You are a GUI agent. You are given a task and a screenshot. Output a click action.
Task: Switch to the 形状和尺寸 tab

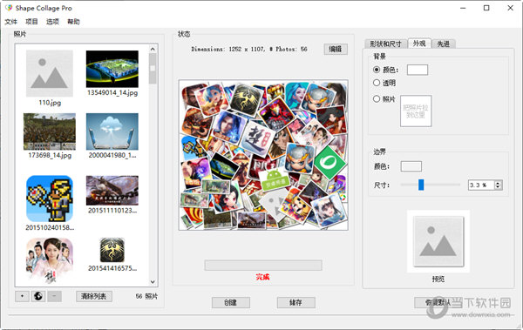(x=385, y=44)
